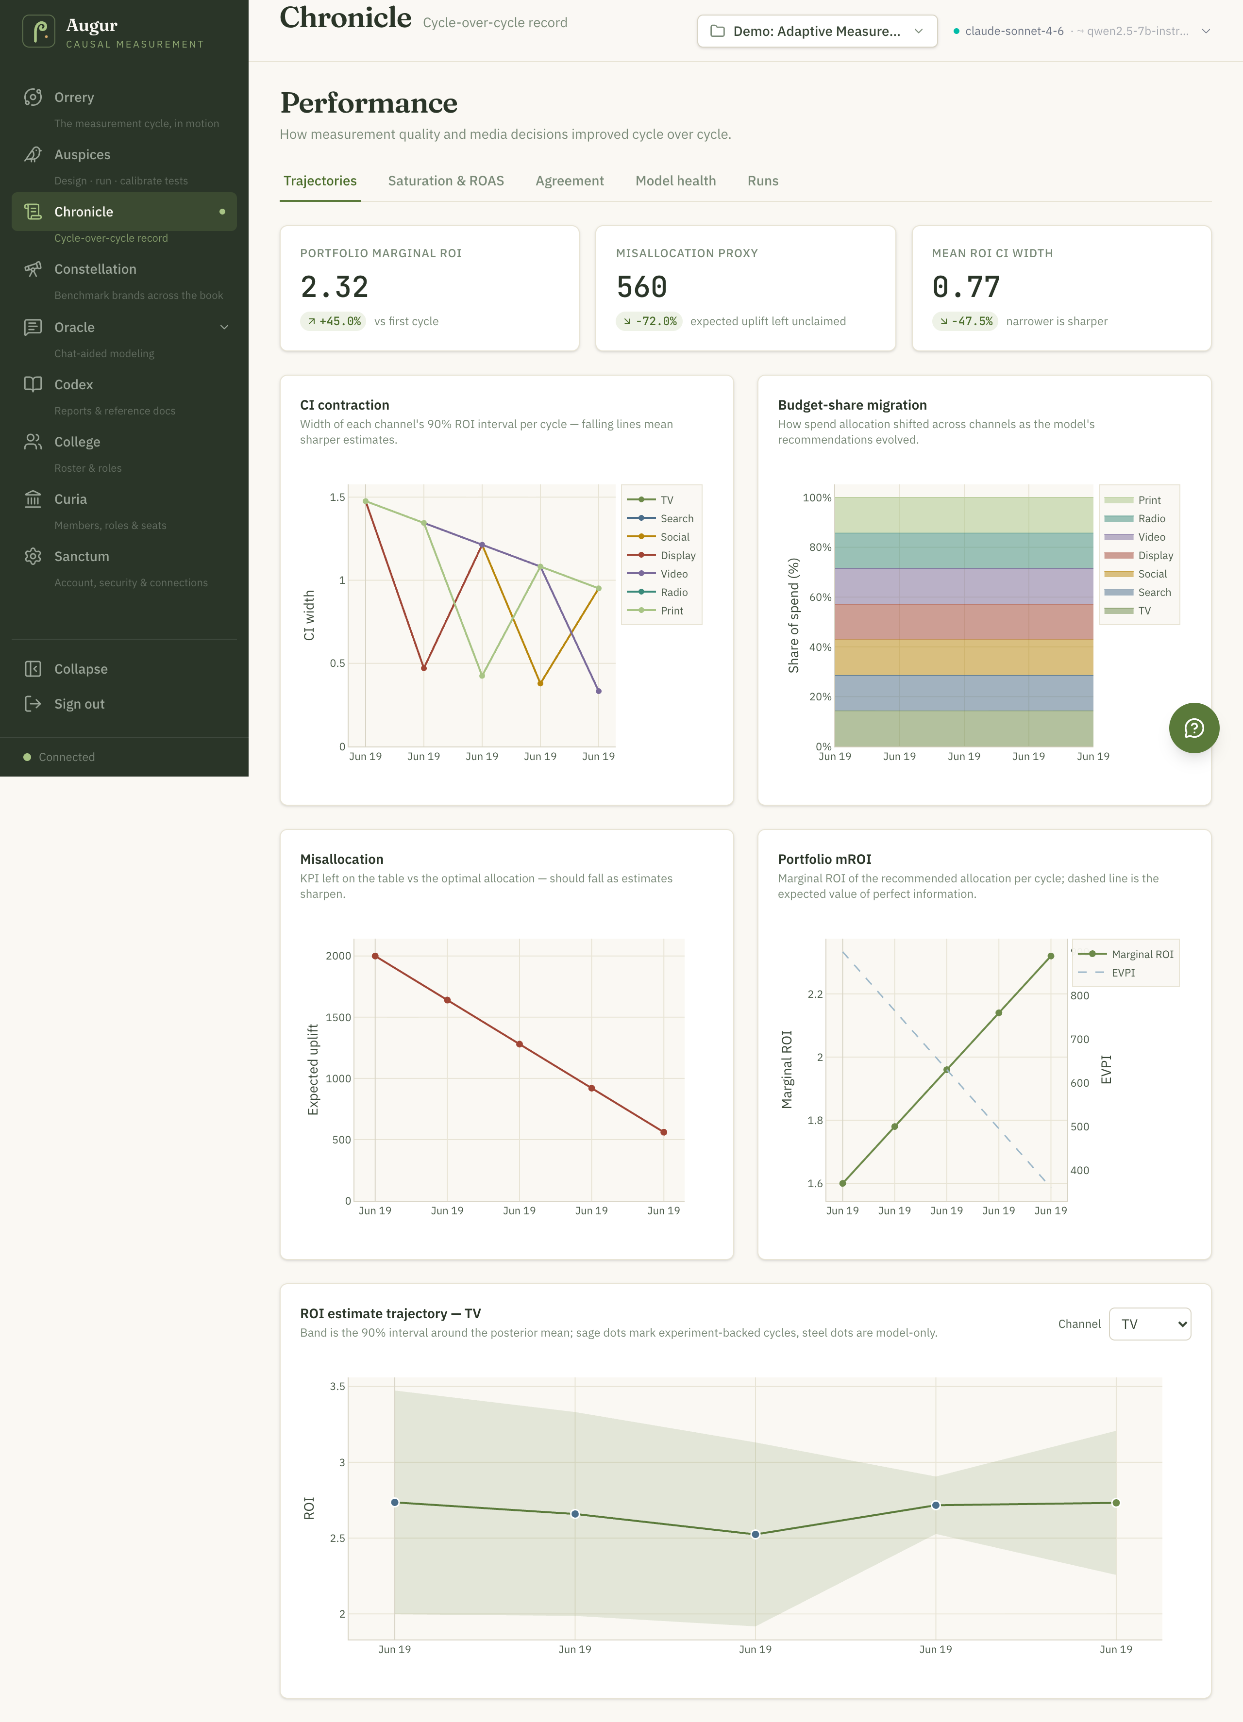
Task: Open the Constellation telescope icon
Action: [33, 269]
